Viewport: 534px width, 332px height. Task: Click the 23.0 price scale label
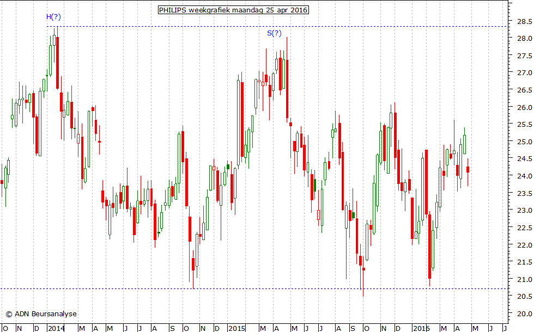pos(524,211)
